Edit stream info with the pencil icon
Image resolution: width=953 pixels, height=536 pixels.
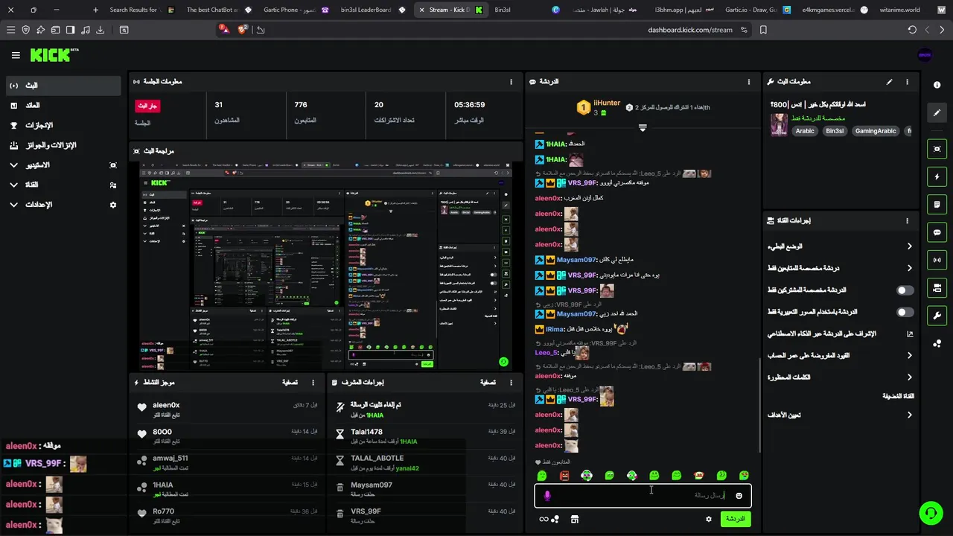[x=889, y=82]
